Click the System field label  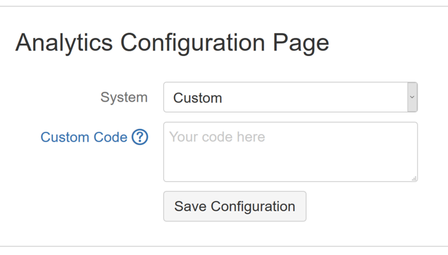[123, 97]
